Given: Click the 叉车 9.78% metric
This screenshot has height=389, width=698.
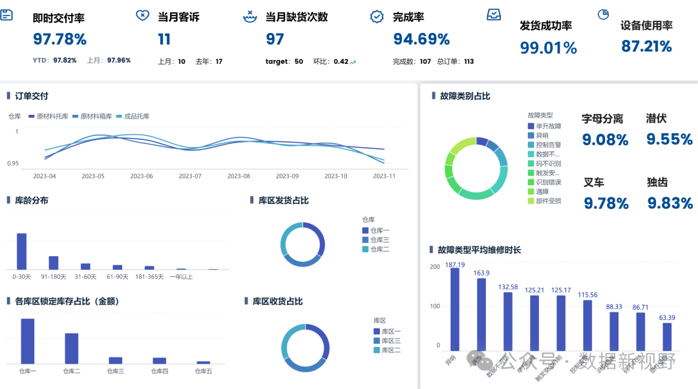Looking at the screenshot, I should [x=606, y=204].
